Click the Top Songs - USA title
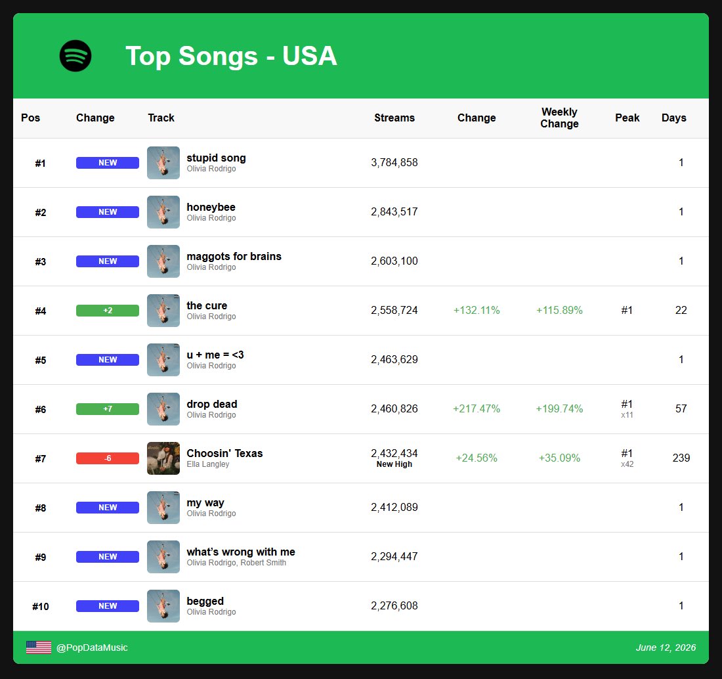This screenshot has width=722, height=679. pyautogui.click(x=231, y=56)
